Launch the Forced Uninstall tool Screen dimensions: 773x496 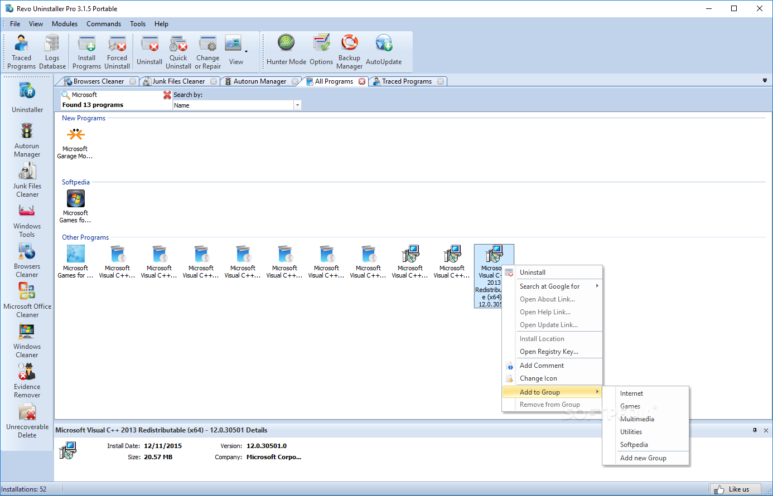[117, 52]
